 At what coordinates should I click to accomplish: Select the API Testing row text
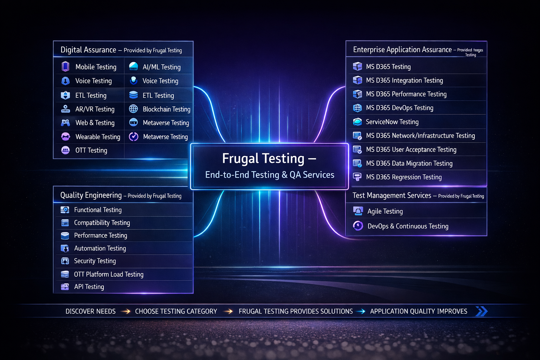89,287
